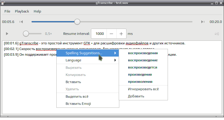
Task: Click the playback speed slider knob
Action: coord(26,34)
